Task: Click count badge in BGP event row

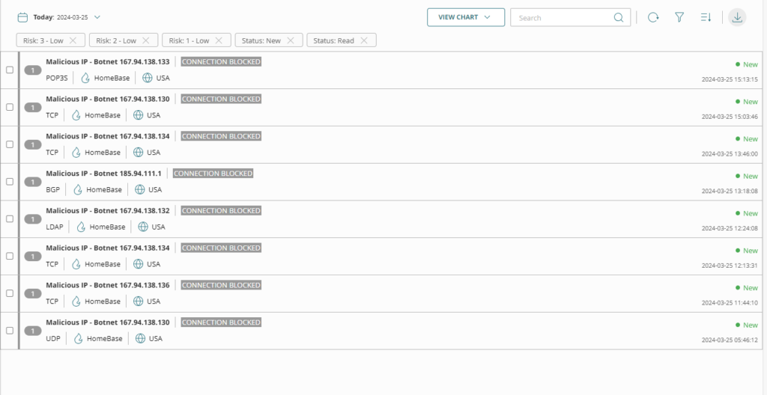Action: [x=33, y=182]
